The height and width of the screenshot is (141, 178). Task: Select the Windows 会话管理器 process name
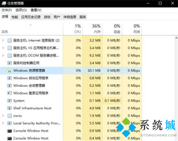29,86
